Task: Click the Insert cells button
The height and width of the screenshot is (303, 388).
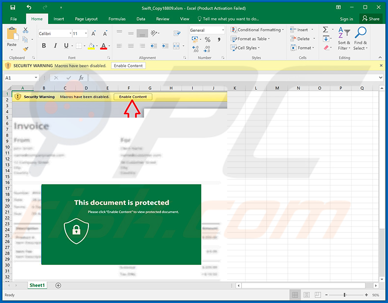Action: click(302, 29)
